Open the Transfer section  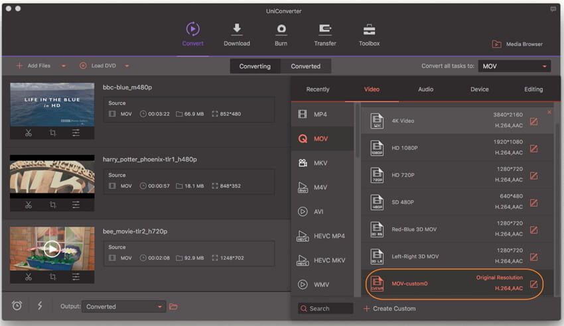click(x=325, y=34)
